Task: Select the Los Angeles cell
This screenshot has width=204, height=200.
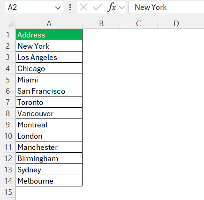Action: click(x=49, y=57)
